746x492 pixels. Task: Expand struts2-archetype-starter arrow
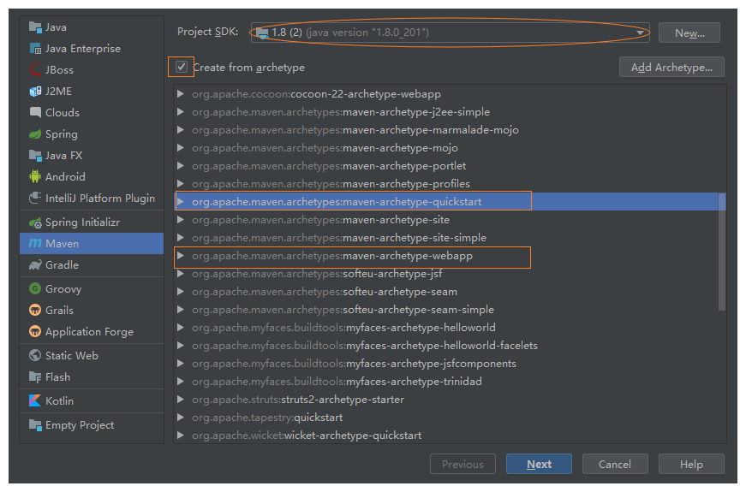tap(181, 400)
